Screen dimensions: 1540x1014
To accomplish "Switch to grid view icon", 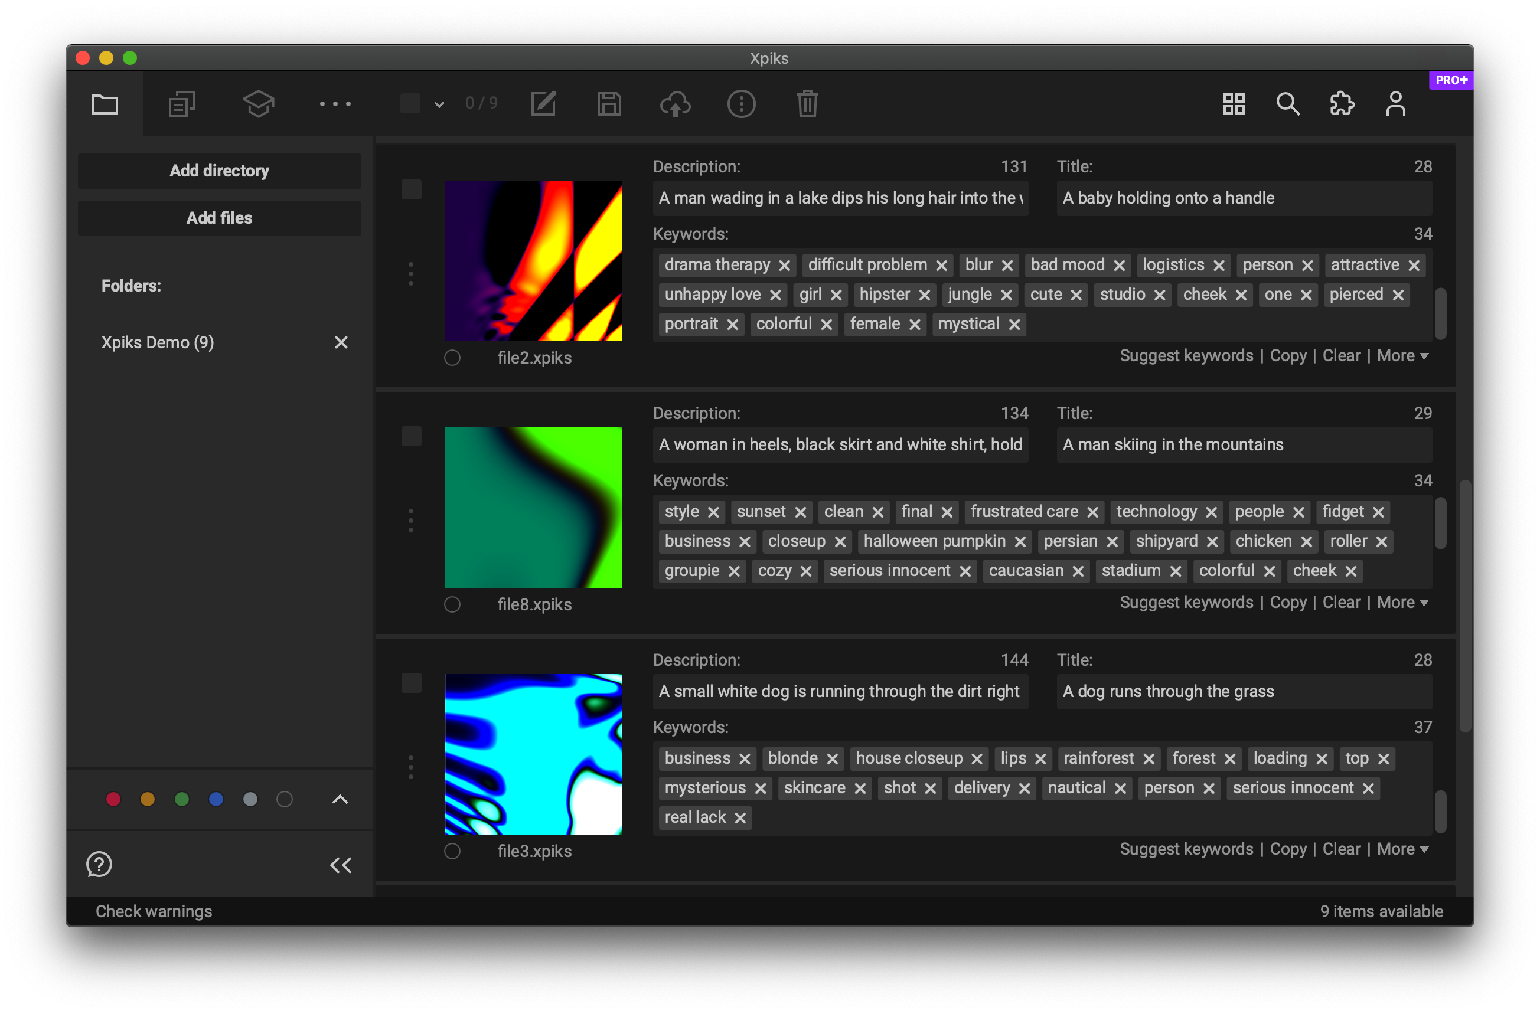I will pyautogui.click(x=1234, y=103).
